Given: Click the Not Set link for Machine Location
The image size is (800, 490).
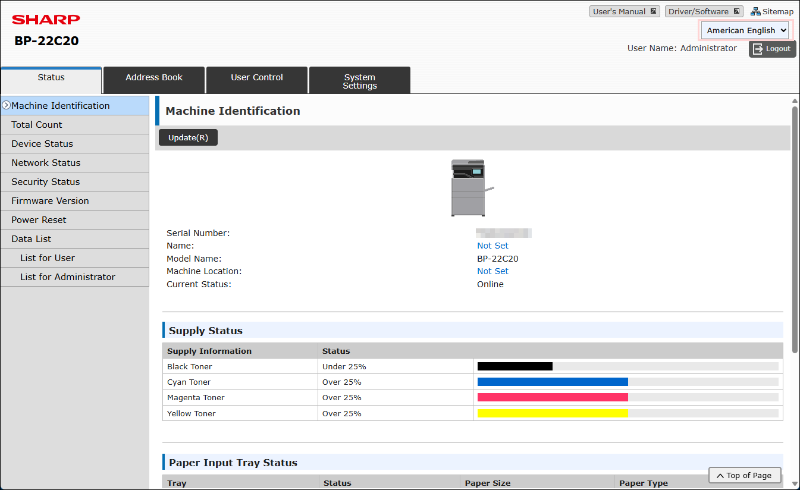Looking at the screenshot, I should tap(492, 271).
